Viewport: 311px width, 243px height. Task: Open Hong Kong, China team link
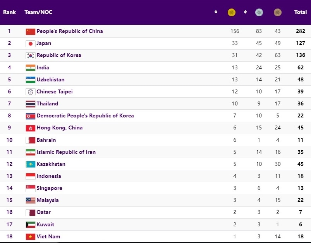59,128
